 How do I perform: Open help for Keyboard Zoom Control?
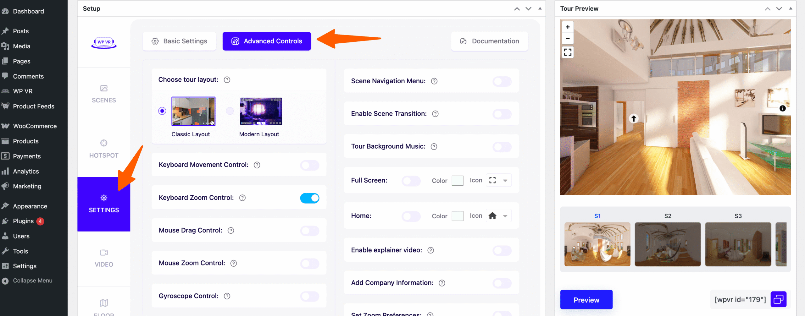242,198
